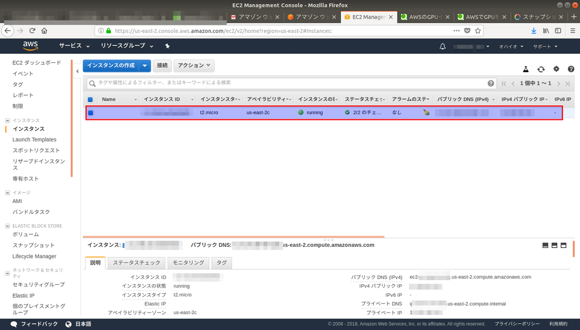This screenshot has width=580, height=330.
Task: Minimize the details pane layout icon
Action: click(x=545, y=245)
